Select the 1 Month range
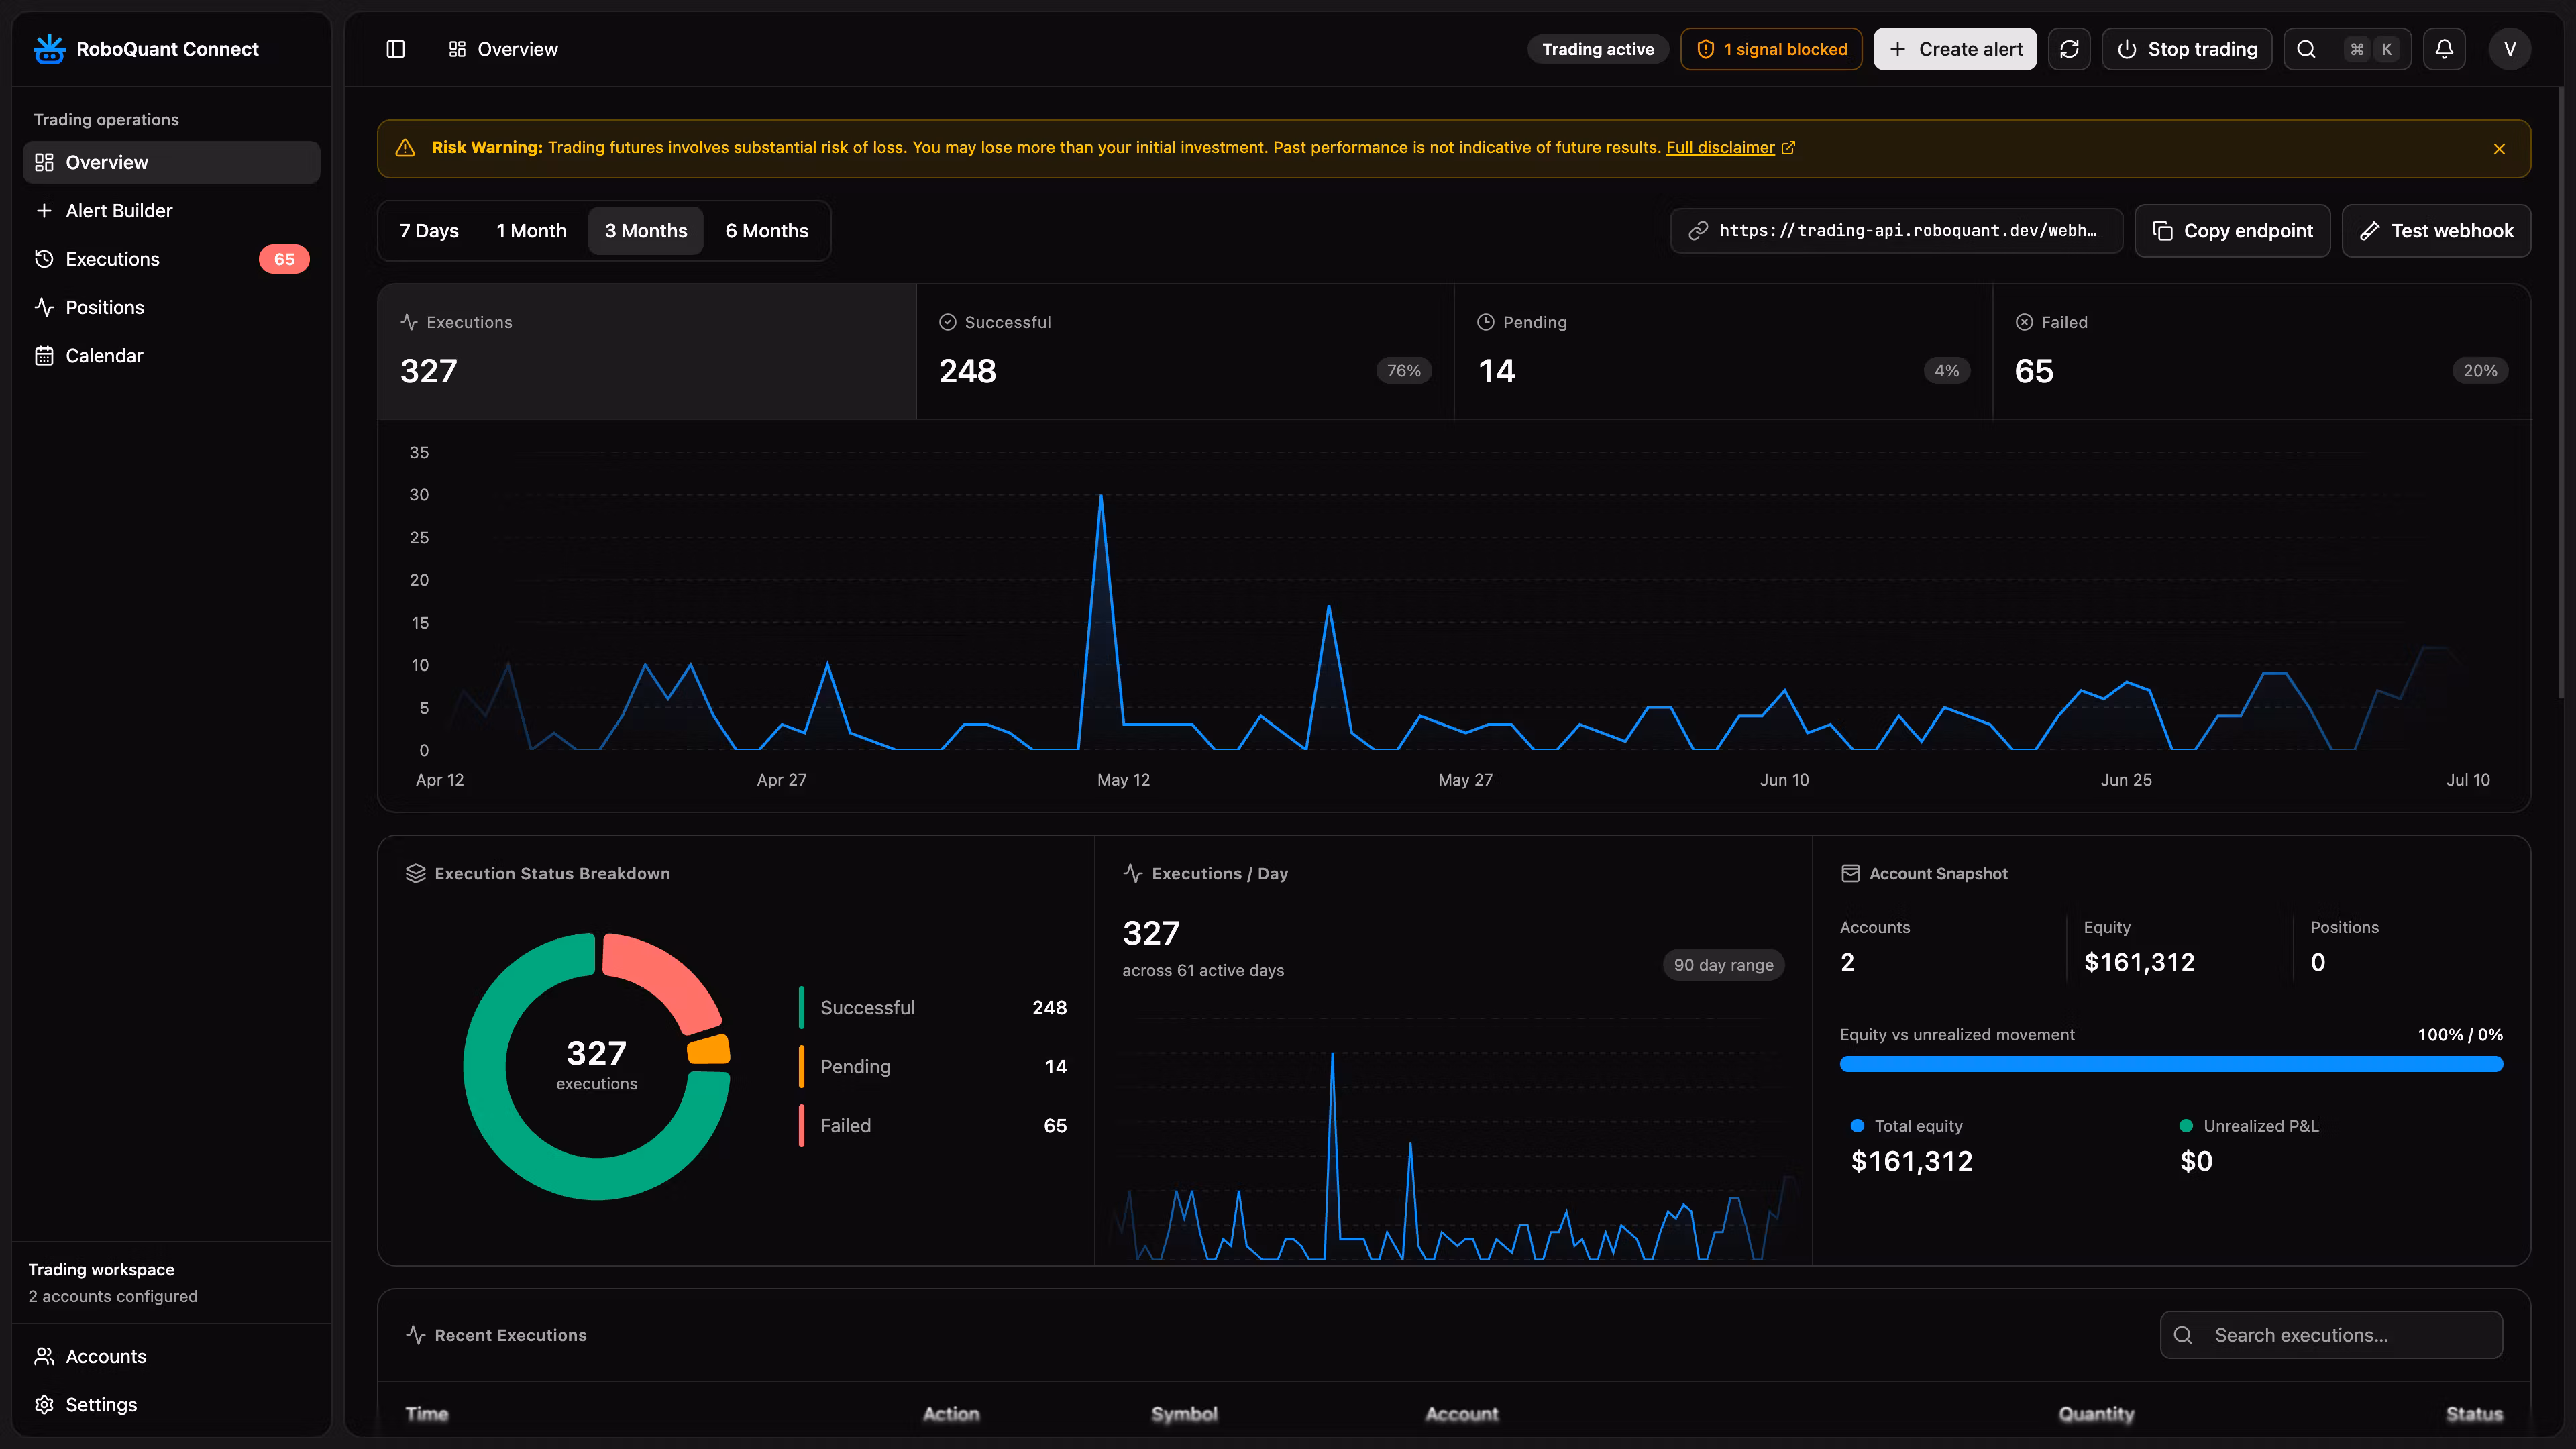 [x=531, y=231]
